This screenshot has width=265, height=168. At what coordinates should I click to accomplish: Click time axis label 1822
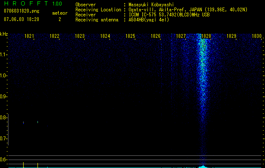(54, 36)
